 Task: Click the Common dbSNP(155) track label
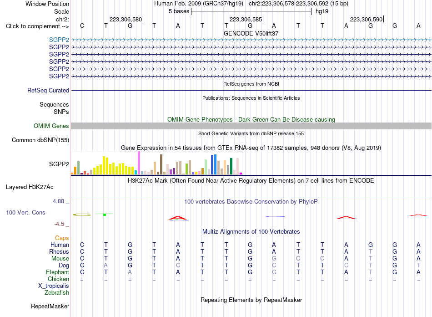click(x=40, y=140)
